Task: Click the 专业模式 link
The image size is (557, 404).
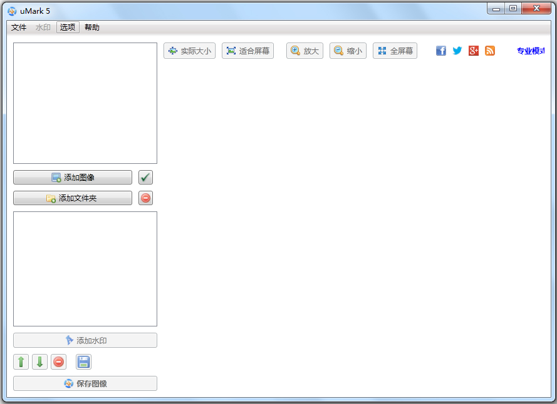Action: [x=531, y=51]
